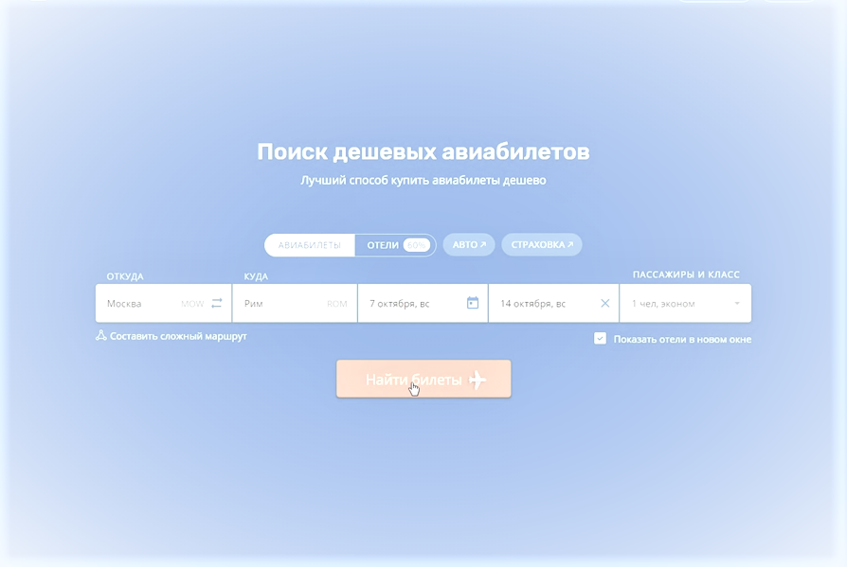Click the 'Показать отели в новом окне' label

point(682,339)
